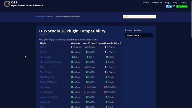Click the OBS logo icon
Viewport: 192px width, 108px height.
tap(7, 4)
